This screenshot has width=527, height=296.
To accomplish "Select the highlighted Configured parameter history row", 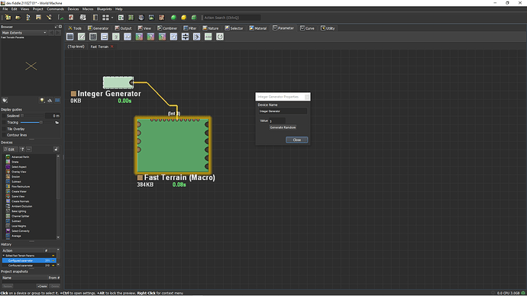I will (x=29, y=260).
